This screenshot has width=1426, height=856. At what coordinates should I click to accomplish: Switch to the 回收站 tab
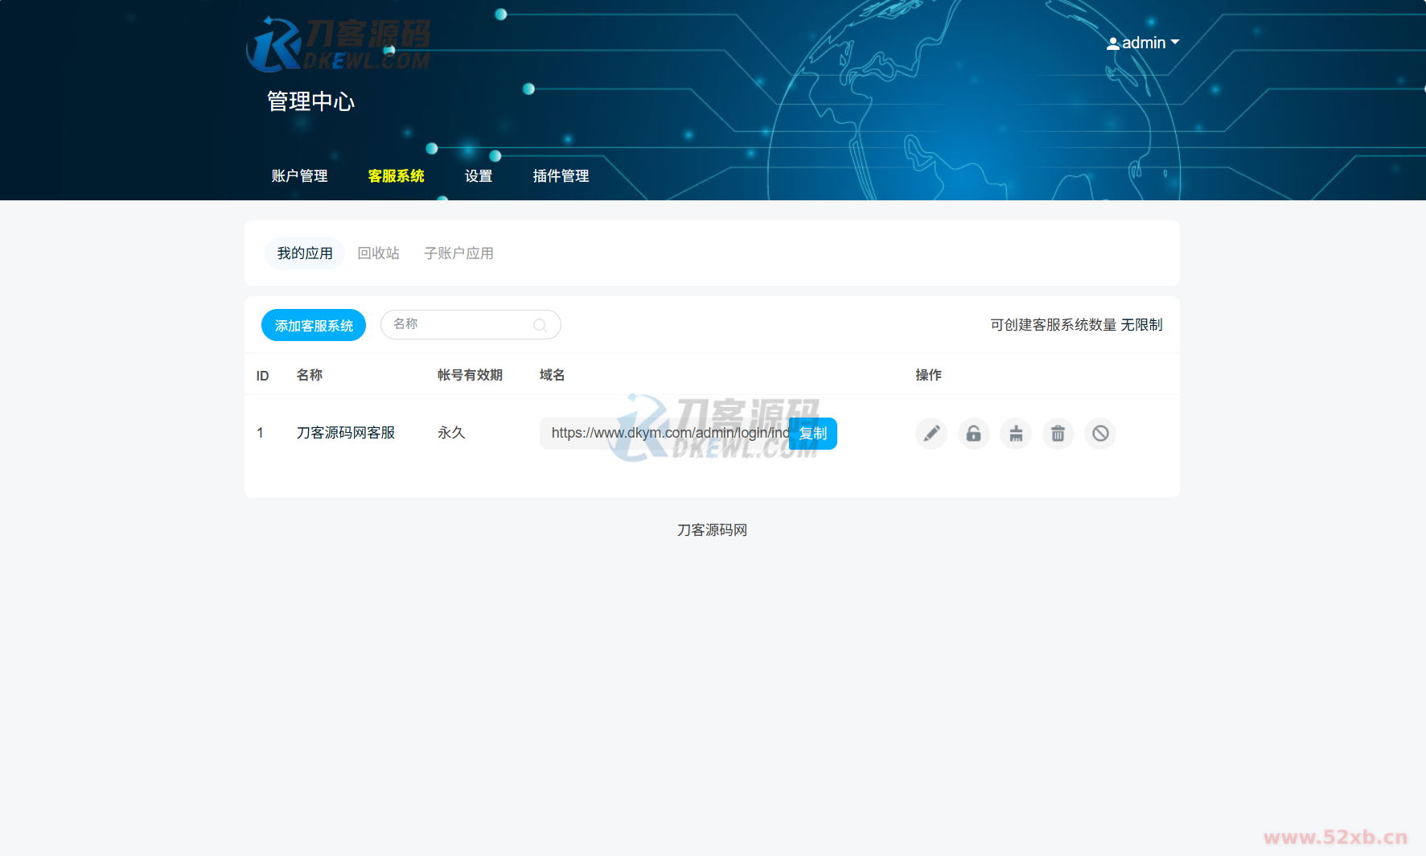point(378,253)
